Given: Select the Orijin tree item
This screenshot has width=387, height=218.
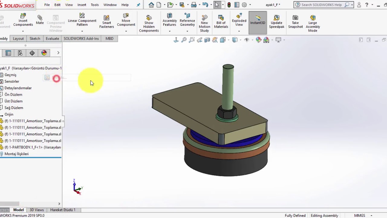Looking at the screenshot, I should (x=9, y=114).
